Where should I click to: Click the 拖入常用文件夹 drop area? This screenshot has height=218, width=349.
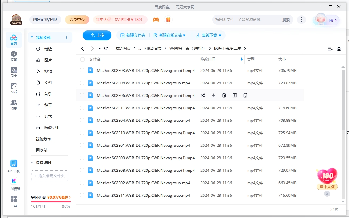pyautogui.click(x=50, y=176)
